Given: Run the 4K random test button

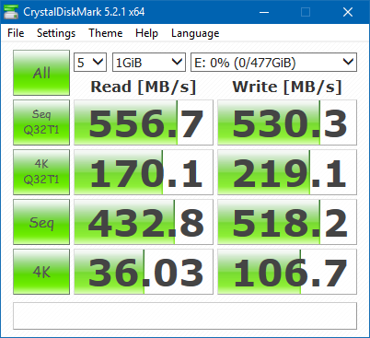Looking at the screenshot, I should coord(41,272).
